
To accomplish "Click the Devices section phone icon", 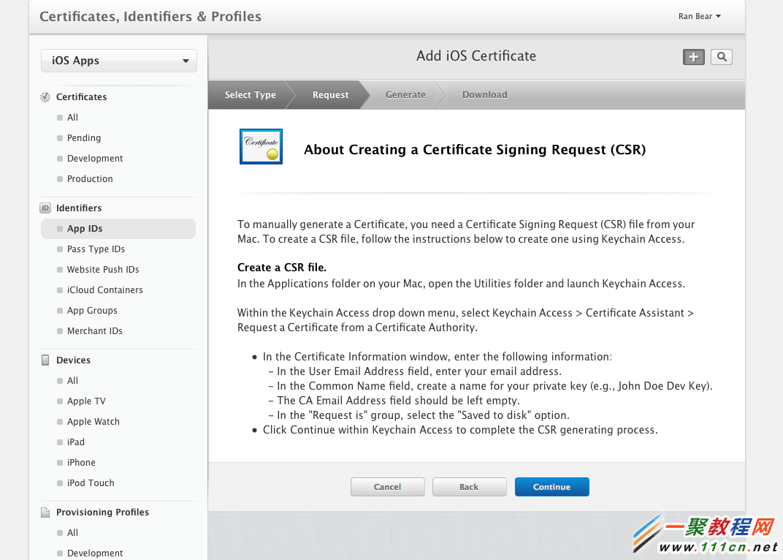I will 45,360.
